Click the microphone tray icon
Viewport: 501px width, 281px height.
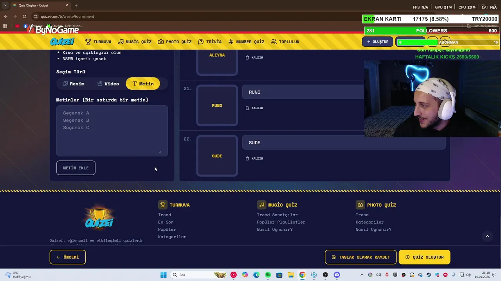pos(454,275)
